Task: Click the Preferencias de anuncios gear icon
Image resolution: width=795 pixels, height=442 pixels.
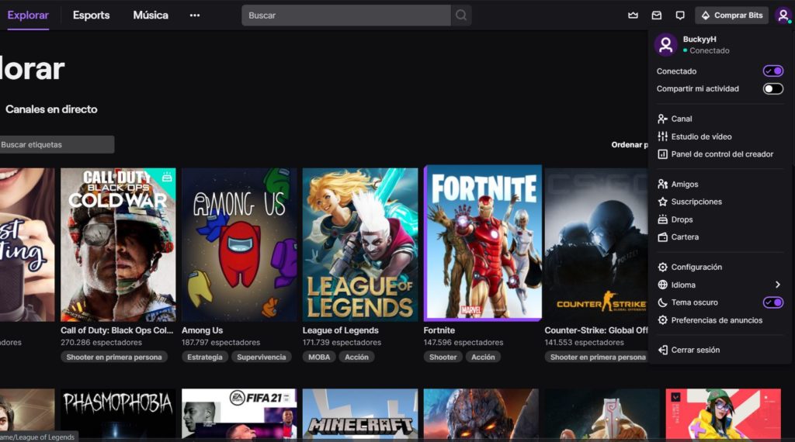Action: pos(662,320)
